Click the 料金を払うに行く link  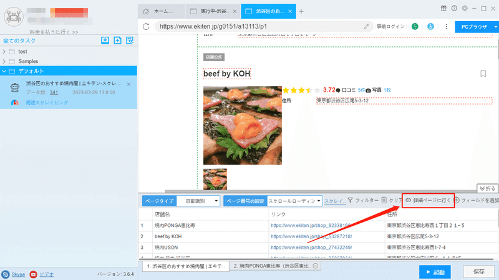(54, 32)
